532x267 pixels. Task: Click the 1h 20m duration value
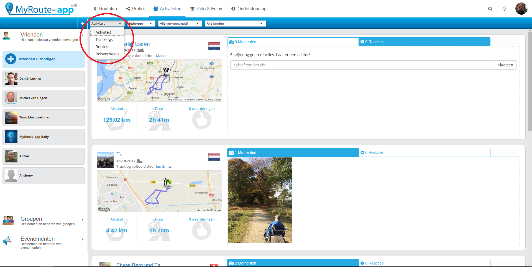(x=159, y=230)
